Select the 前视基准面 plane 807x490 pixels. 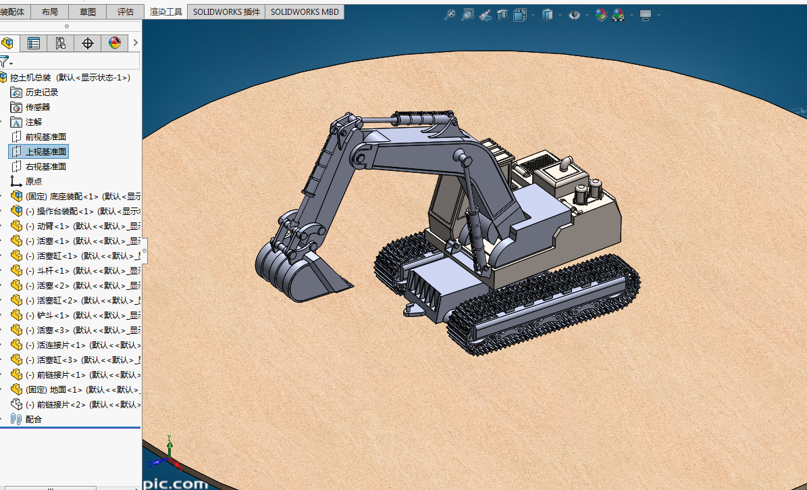38,137
